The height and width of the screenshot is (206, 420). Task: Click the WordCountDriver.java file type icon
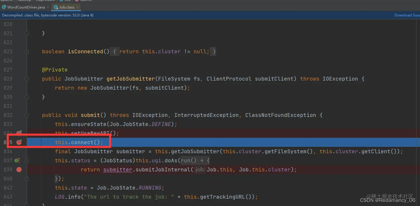tap(4, 7)
